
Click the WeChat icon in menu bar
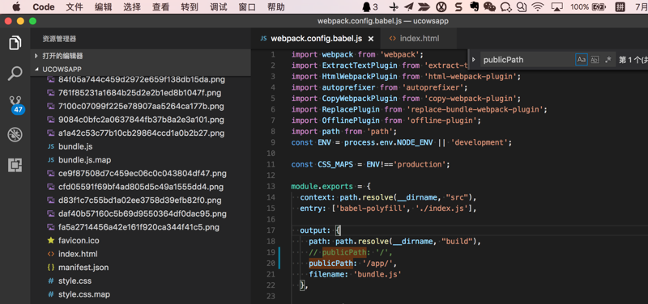(x=489, y=6)
